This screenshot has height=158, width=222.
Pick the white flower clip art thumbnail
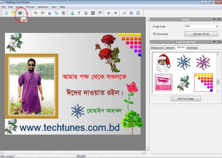184,83
